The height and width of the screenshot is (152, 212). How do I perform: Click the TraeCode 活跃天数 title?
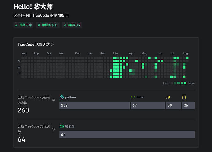(x=34, y=44)
